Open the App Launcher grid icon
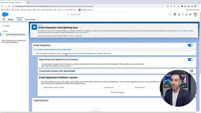Screen dimensions: 201x113 (x=4, y=19)
